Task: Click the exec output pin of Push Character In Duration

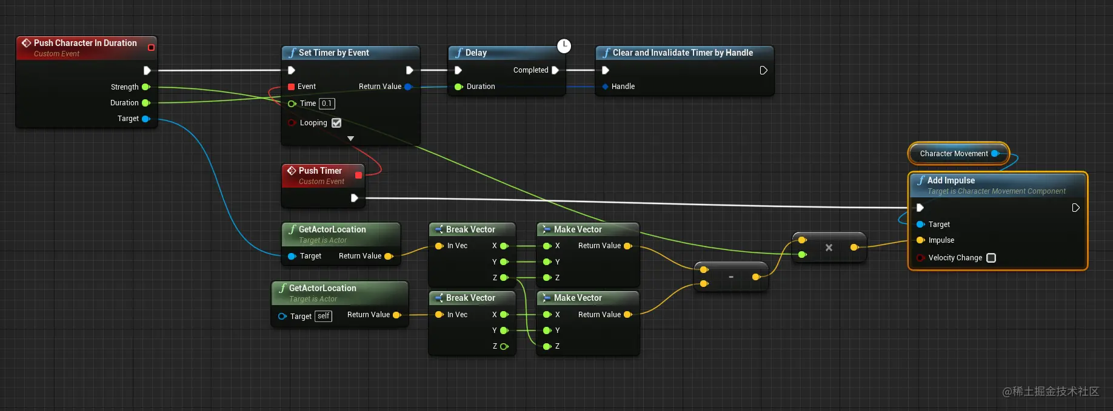Action: point(147,70)
